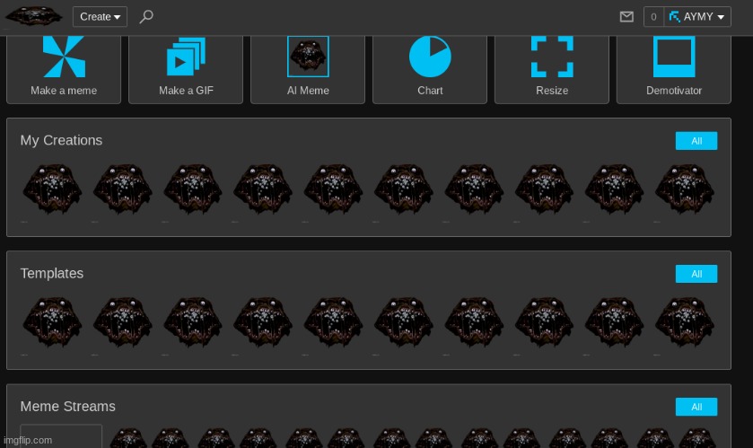Image resolution: width=753 pixels, height=448 pixels.
Task: Click the notification count showing 0
Action: point(653,16)
